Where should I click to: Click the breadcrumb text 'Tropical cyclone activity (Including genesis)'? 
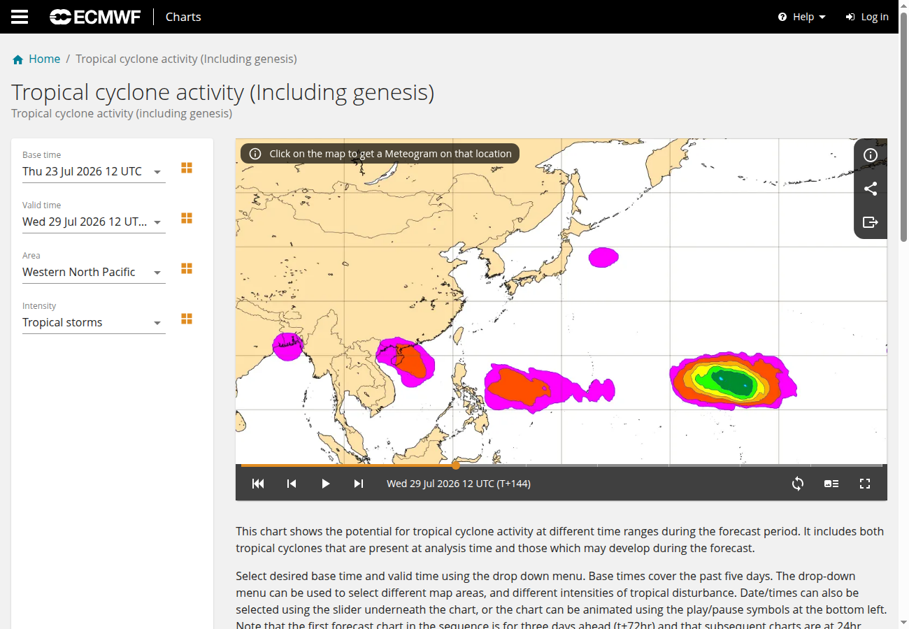186,59
